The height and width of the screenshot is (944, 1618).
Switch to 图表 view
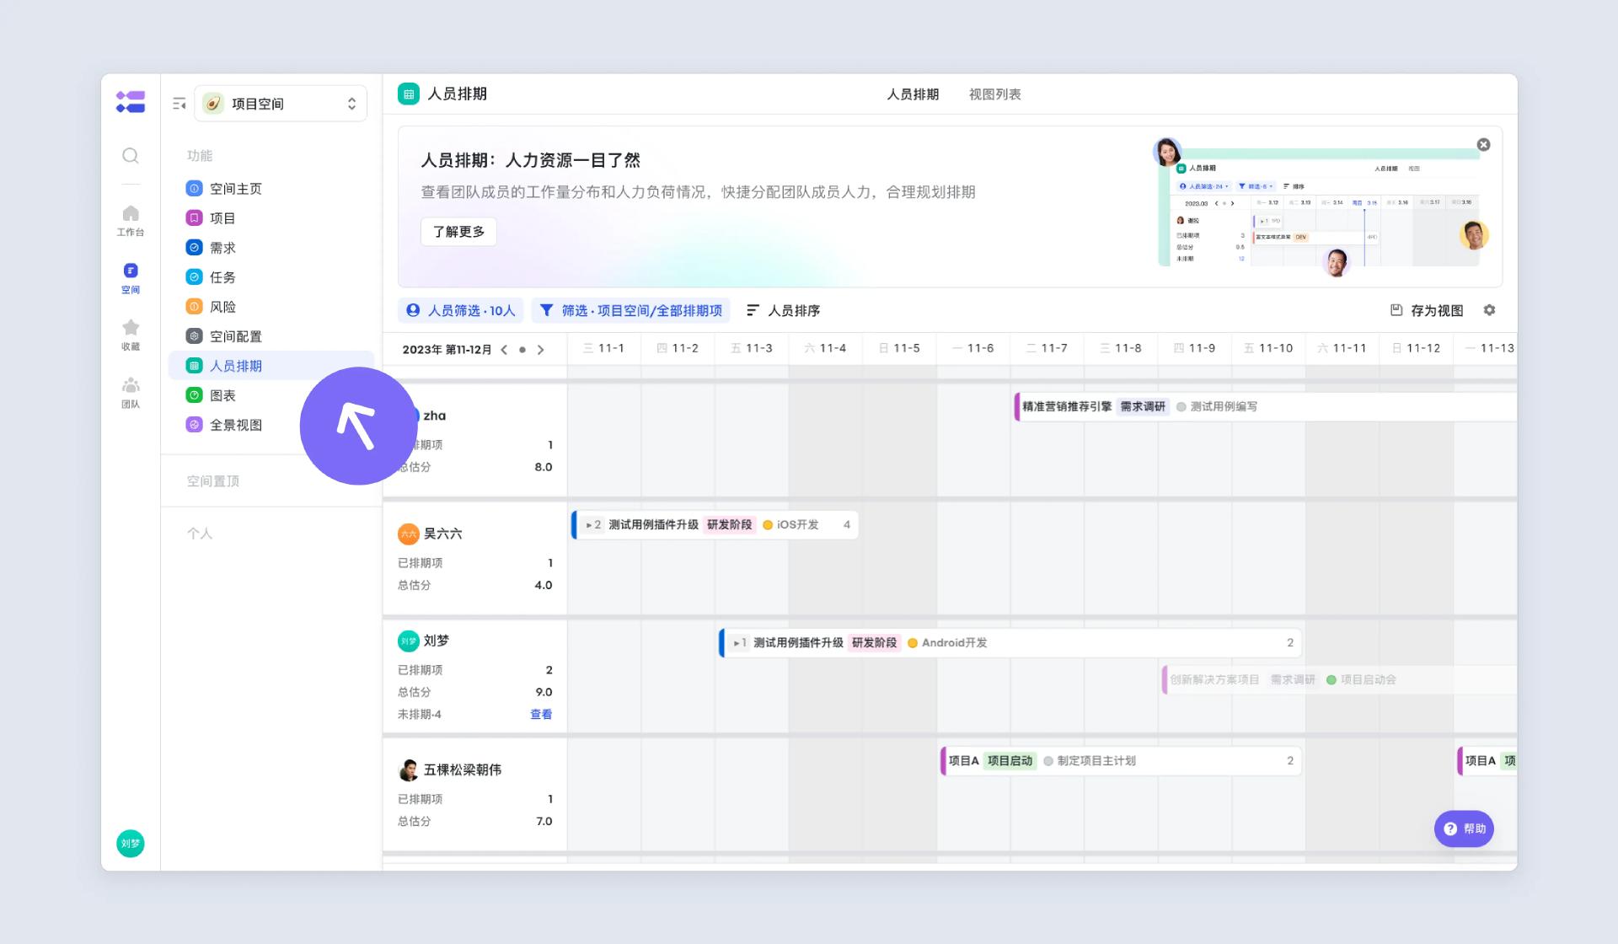point(223,395)
